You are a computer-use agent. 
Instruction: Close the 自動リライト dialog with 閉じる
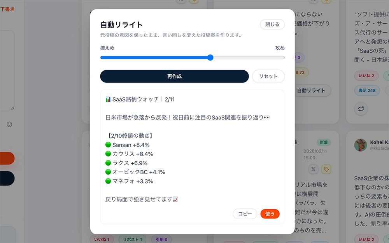(x=272, y=24)
